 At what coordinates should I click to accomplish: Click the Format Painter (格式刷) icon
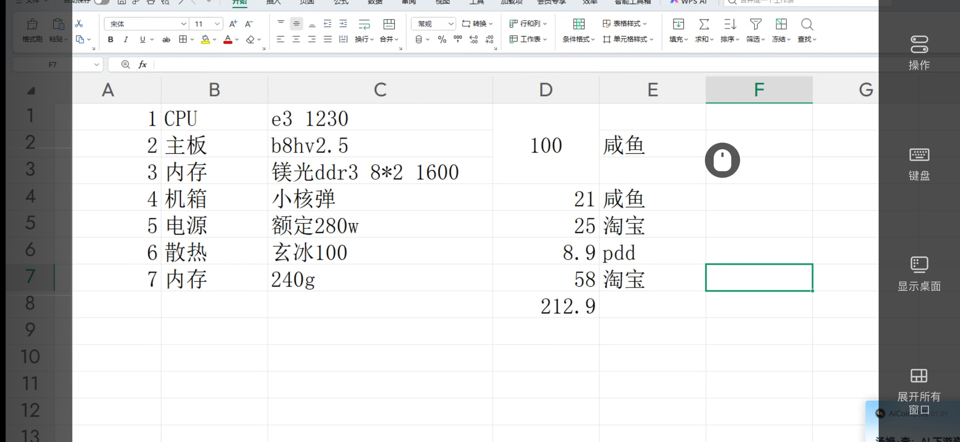(x=32, y=24)
